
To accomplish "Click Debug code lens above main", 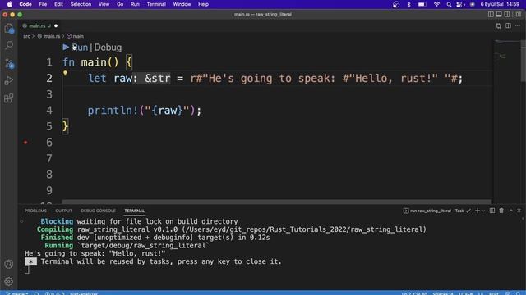I will tap(108, 48).
